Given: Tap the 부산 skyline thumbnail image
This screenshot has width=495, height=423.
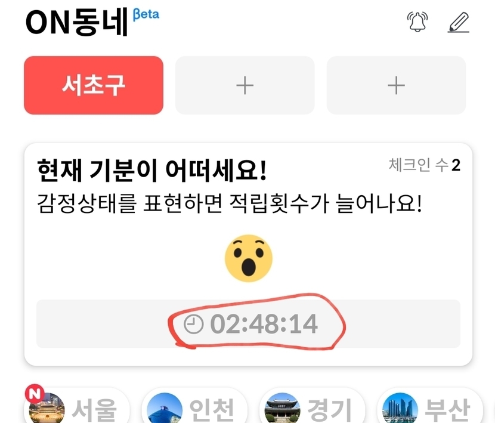Looking at the screenshot, I should pyautogui.click(x=400, y=409).
